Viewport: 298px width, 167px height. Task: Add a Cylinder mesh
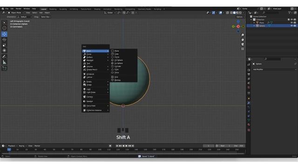[123, 66]
